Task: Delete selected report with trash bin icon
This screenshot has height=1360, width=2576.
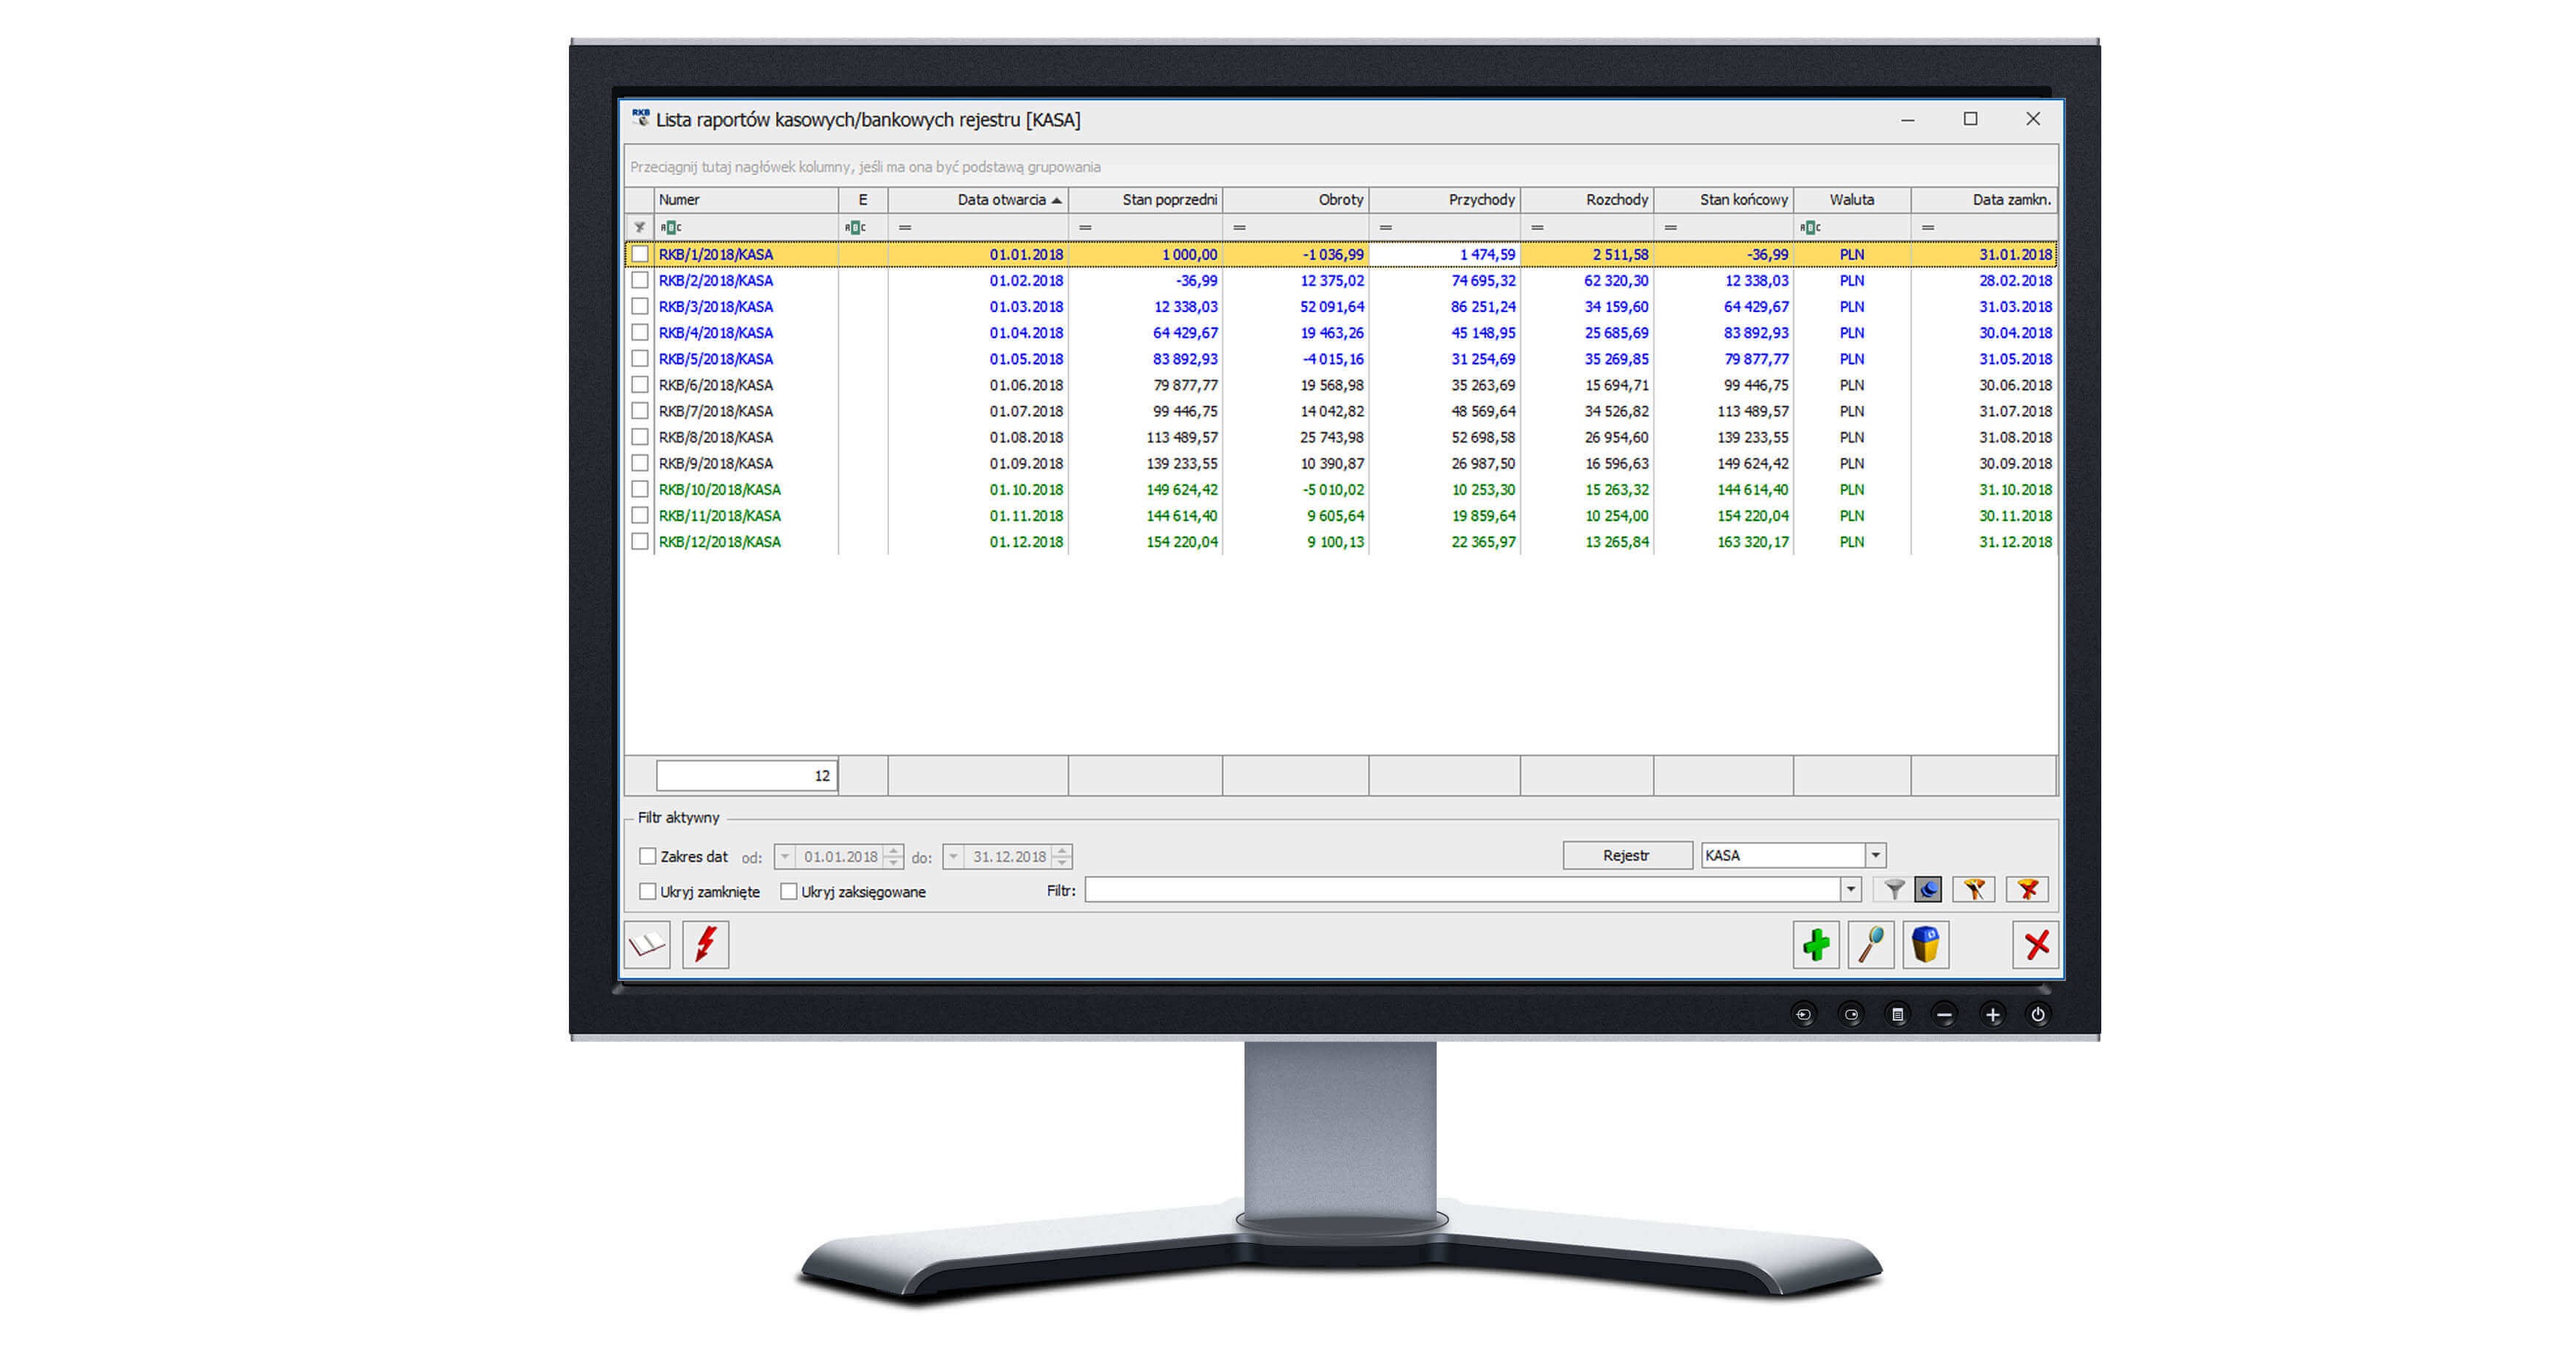Action: pyautogui.click(x=1926, y=944)
